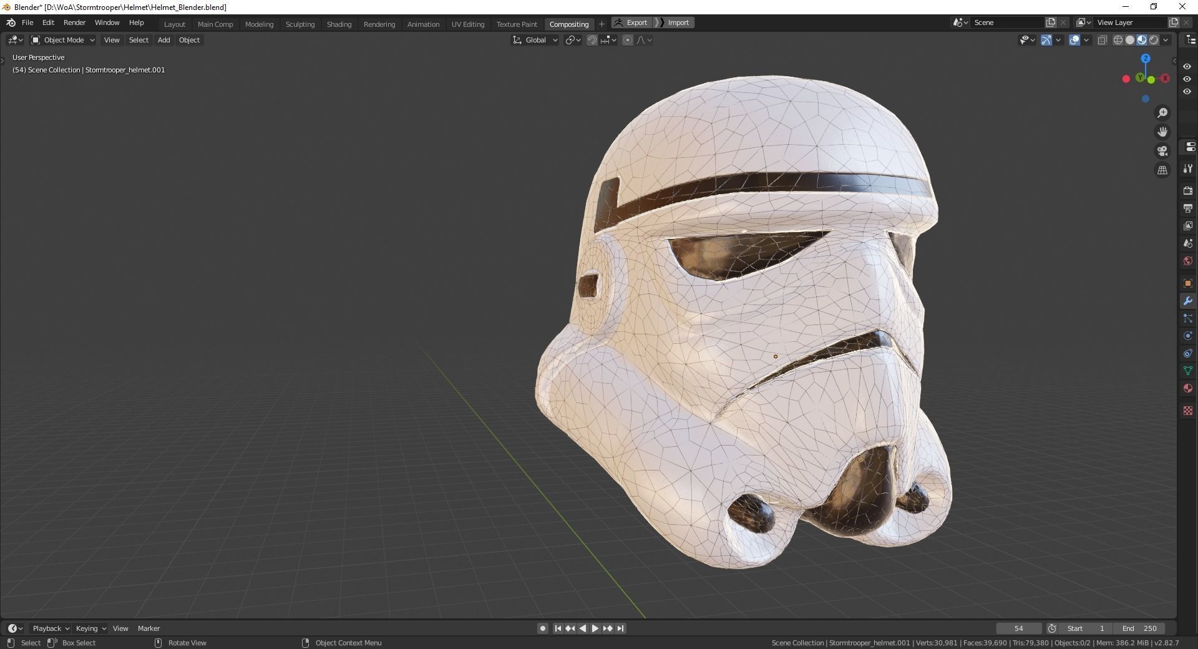Select material preview viewport shading
The width and height of the screenshot is (1198, 649).
pos(1142,40)
